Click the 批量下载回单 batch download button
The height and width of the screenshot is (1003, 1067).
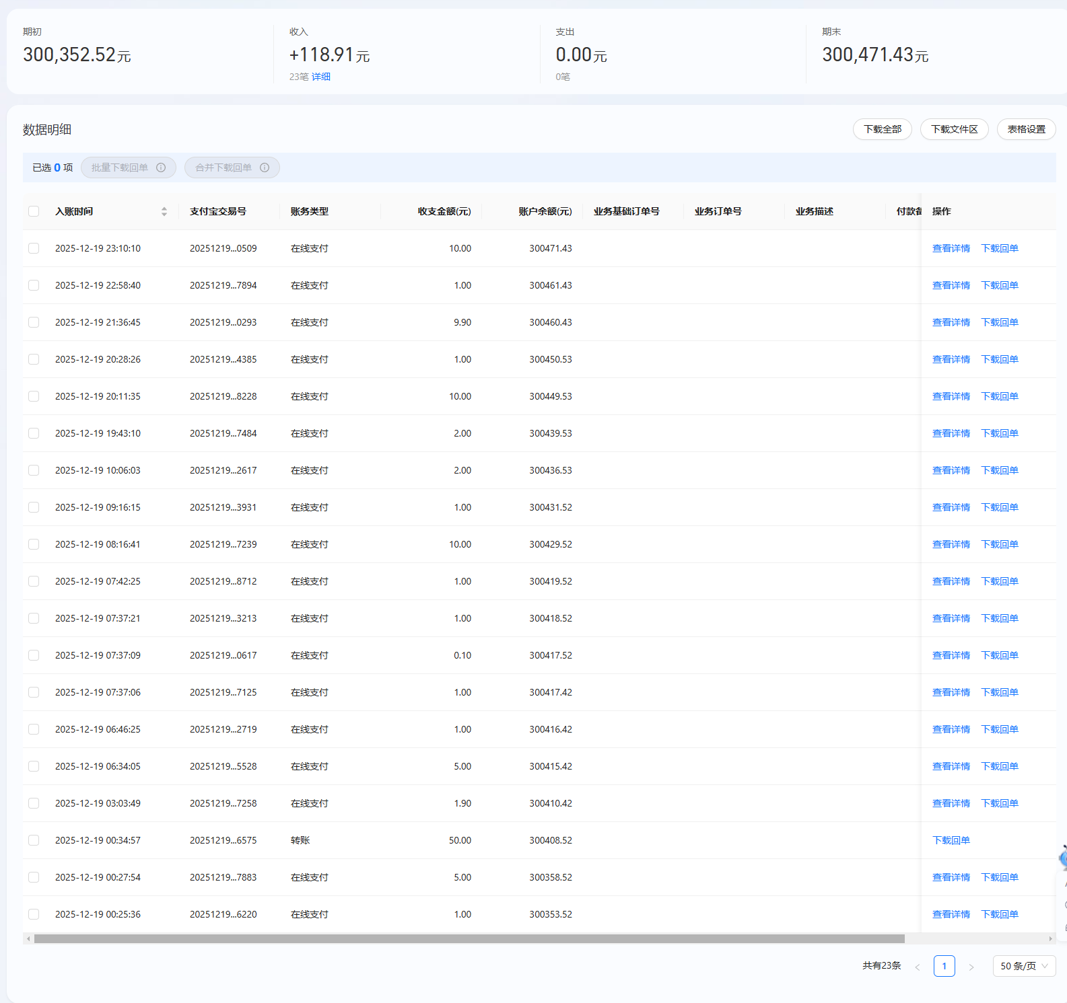(x=120, y=168)
